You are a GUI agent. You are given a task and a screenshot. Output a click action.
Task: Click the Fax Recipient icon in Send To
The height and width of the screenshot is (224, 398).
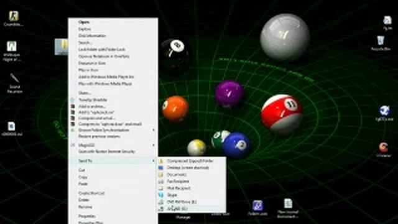161,182
